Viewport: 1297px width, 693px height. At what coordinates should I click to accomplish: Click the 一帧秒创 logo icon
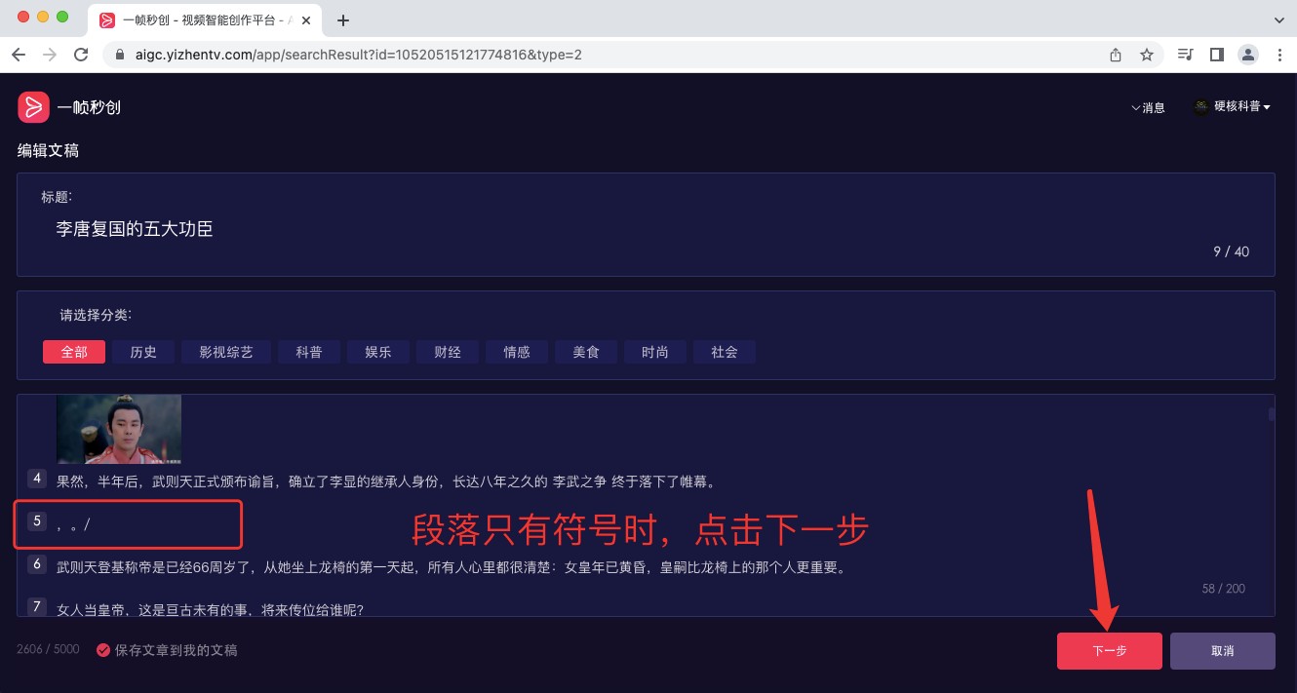pyautogui.click(x=33, y=107)
